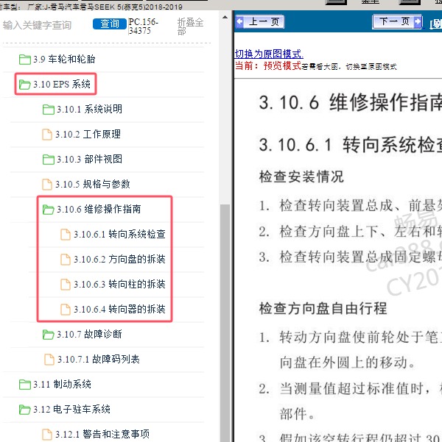The height and width of the screenshot is (442, 442).
Task: Expand 3.10.1 系统说明 folder icon
Action: [49, 110]
